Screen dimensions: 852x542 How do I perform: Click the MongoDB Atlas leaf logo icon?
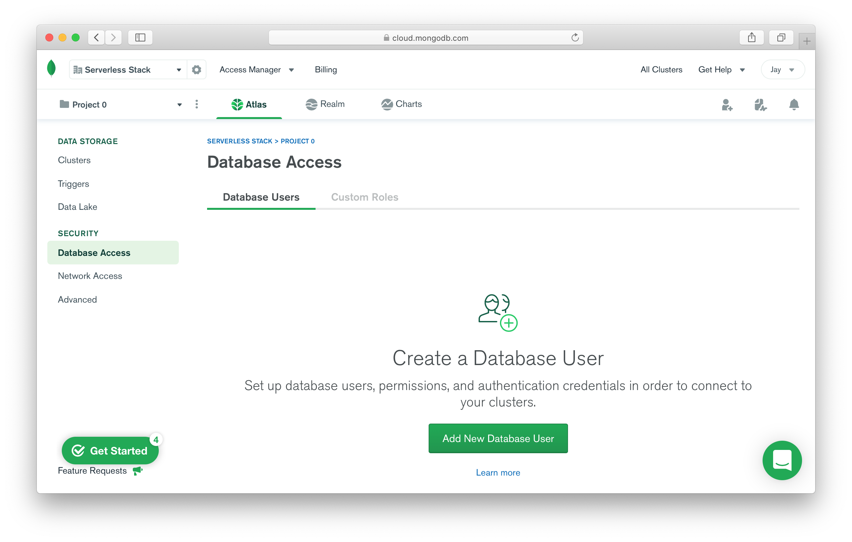coord(52,70)
